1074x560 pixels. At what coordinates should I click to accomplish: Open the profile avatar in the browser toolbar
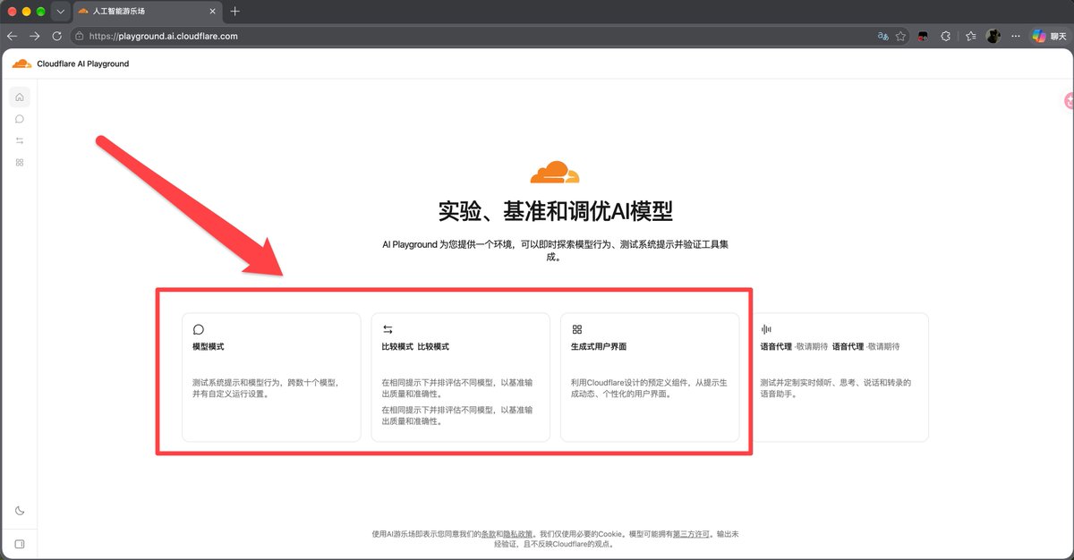993,37
